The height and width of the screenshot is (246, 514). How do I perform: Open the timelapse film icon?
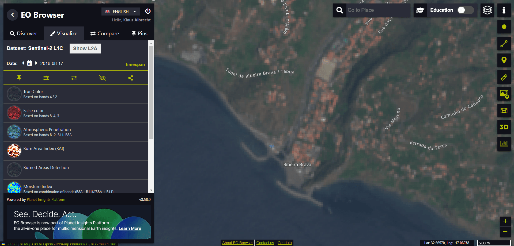pyautogui.click(x=504, y=110)
